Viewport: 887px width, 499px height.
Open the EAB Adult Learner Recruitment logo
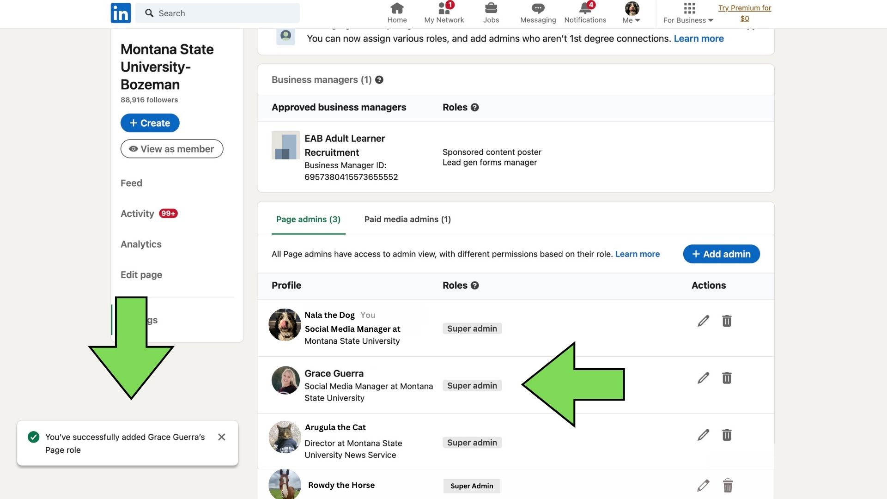(286, 145)
